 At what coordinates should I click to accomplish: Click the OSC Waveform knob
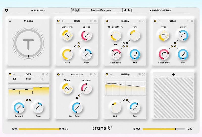pos(67,35)
